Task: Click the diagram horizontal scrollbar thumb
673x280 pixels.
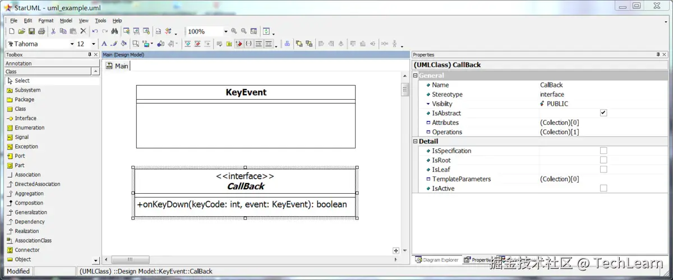Action: [130, 260]
